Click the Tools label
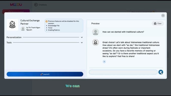This screenshot has height=96, width=171. pos(9,43)
